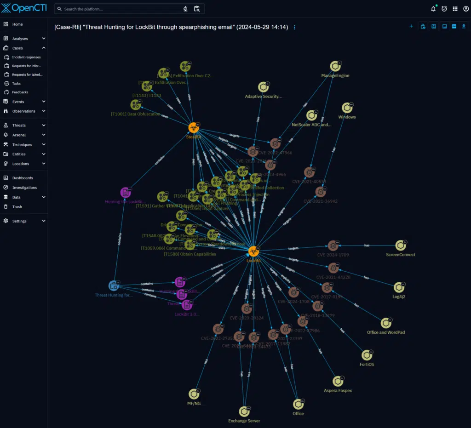
Task: Expand the Settings menu chevron
Action: tap(44, 221)
